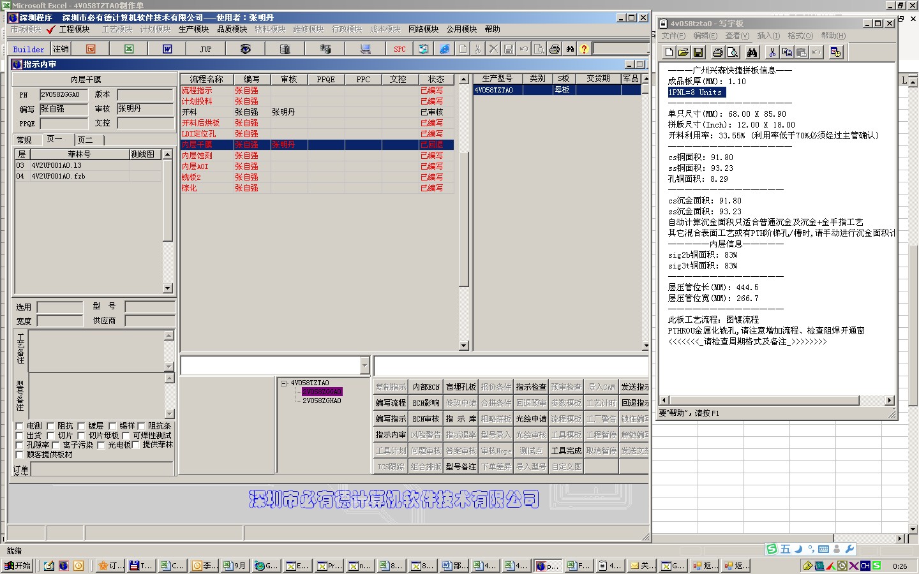Open the 公用模块 menu
This screenshot has width=919, height=574.
[x=461, y=29]
